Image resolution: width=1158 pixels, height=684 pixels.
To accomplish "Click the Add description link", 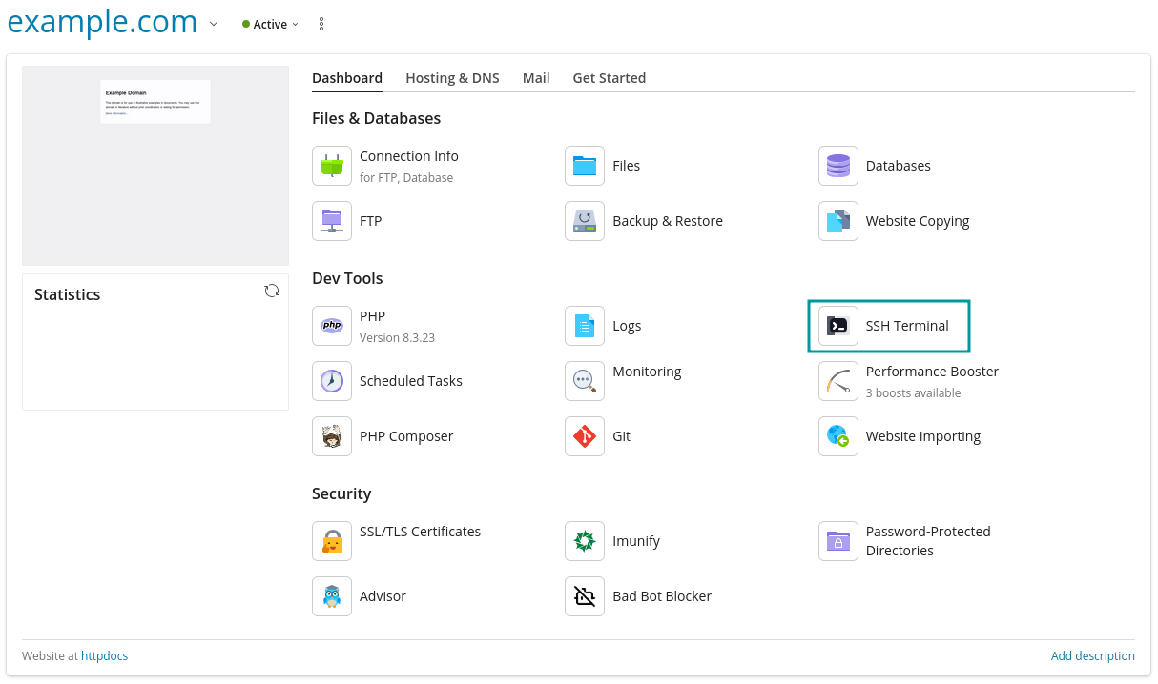I will (x=1092, y=656).
